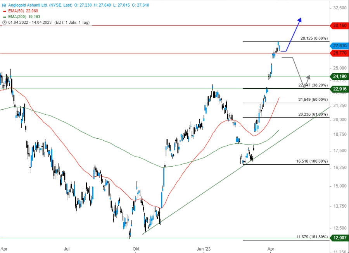Click the Jul label on time axis
Image resolution: width=349 pixels, height=253 pixels.
tap(67, 249)
